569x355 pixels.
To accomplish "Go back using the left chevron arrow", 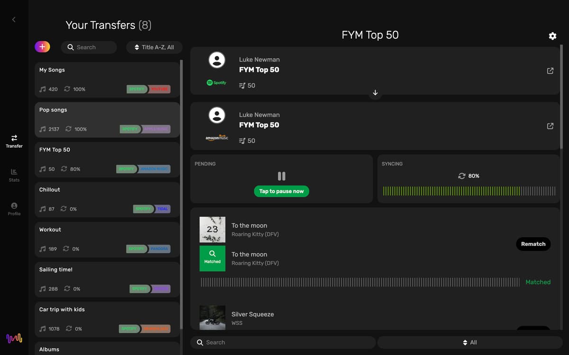I will pyautogui.click(x=14, y=19).
